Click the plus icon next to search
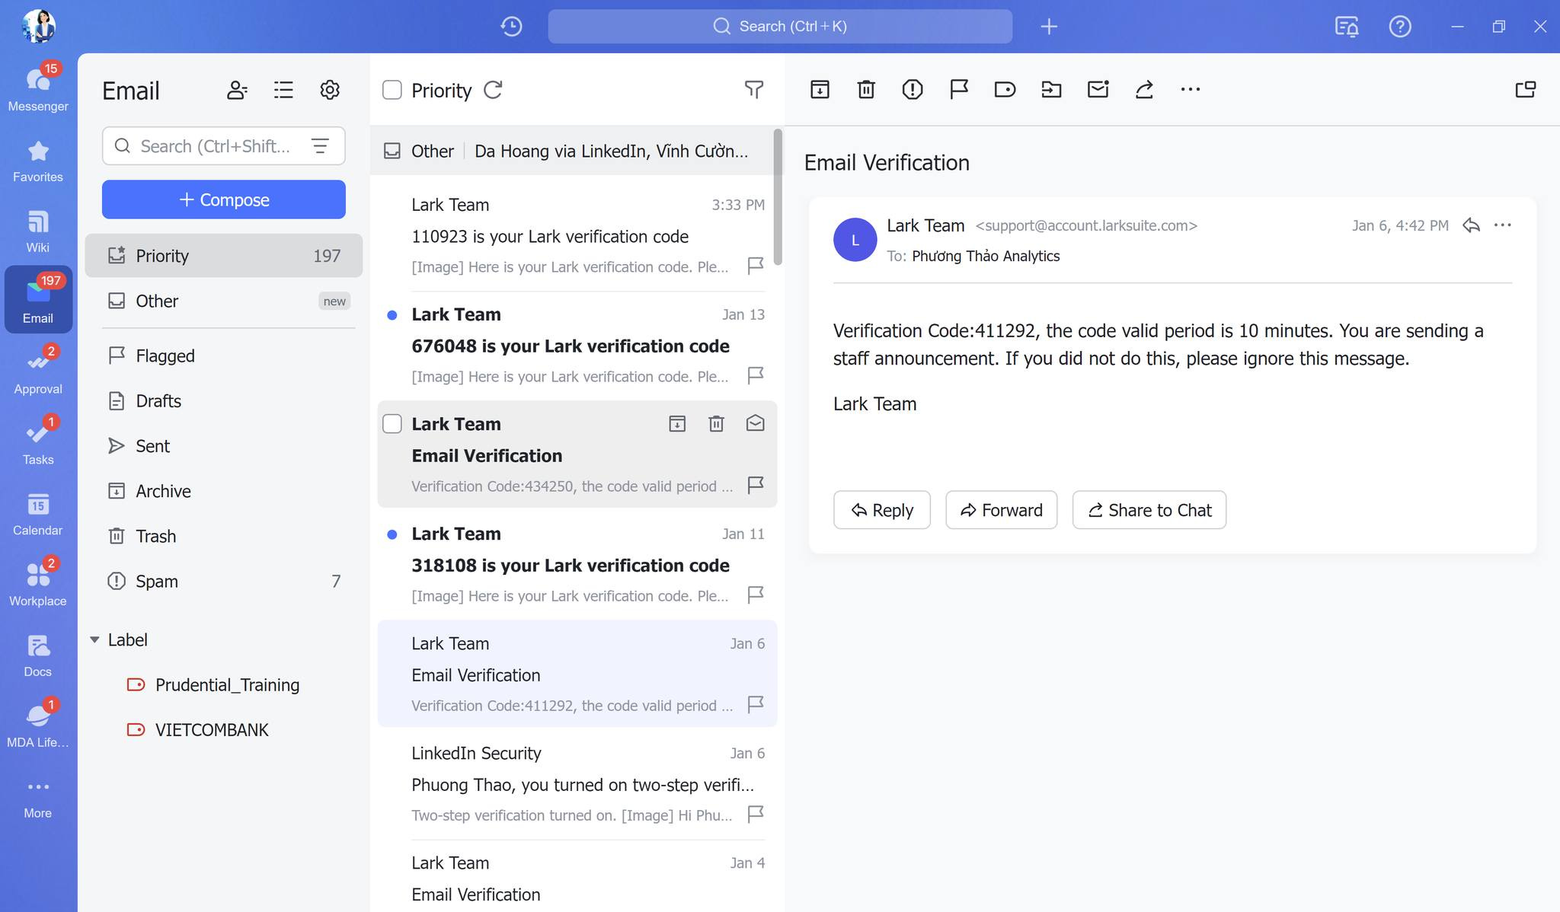Screen dimensions: 1560x912 point(1049,27)
